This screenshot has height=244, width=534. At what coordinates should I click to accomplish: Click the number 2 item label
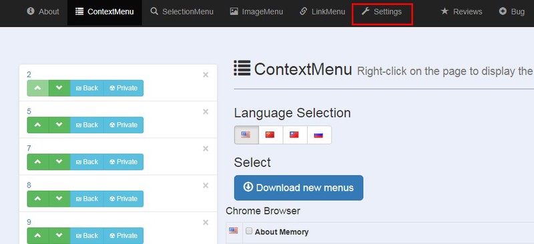click(x=29, y=75)
